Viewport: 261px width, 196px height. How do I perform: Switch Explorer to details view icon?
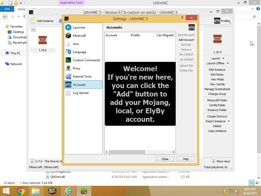[252, 183]
